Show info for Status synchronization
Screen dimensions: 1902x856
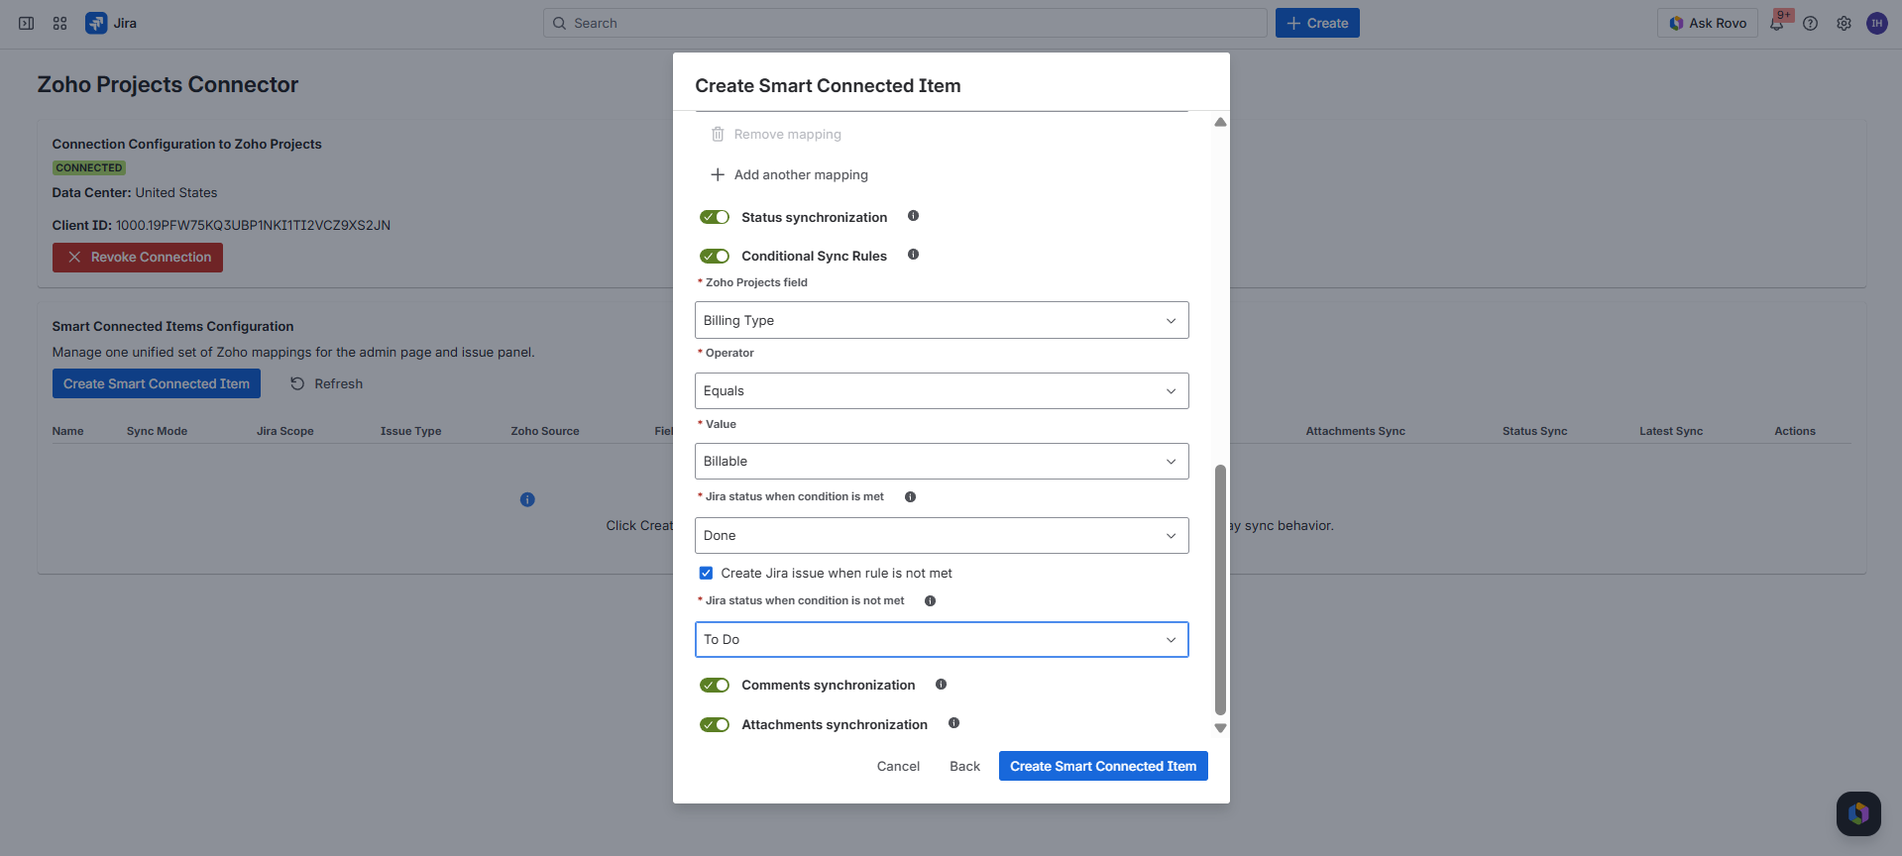[x=913, y=216]
